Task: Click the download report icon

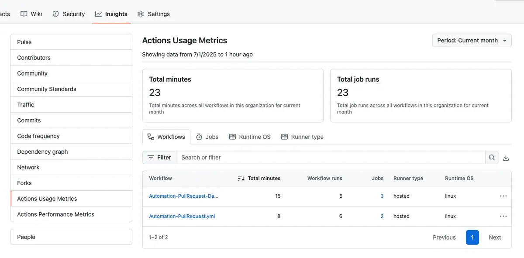Action: tap(506, 158)
